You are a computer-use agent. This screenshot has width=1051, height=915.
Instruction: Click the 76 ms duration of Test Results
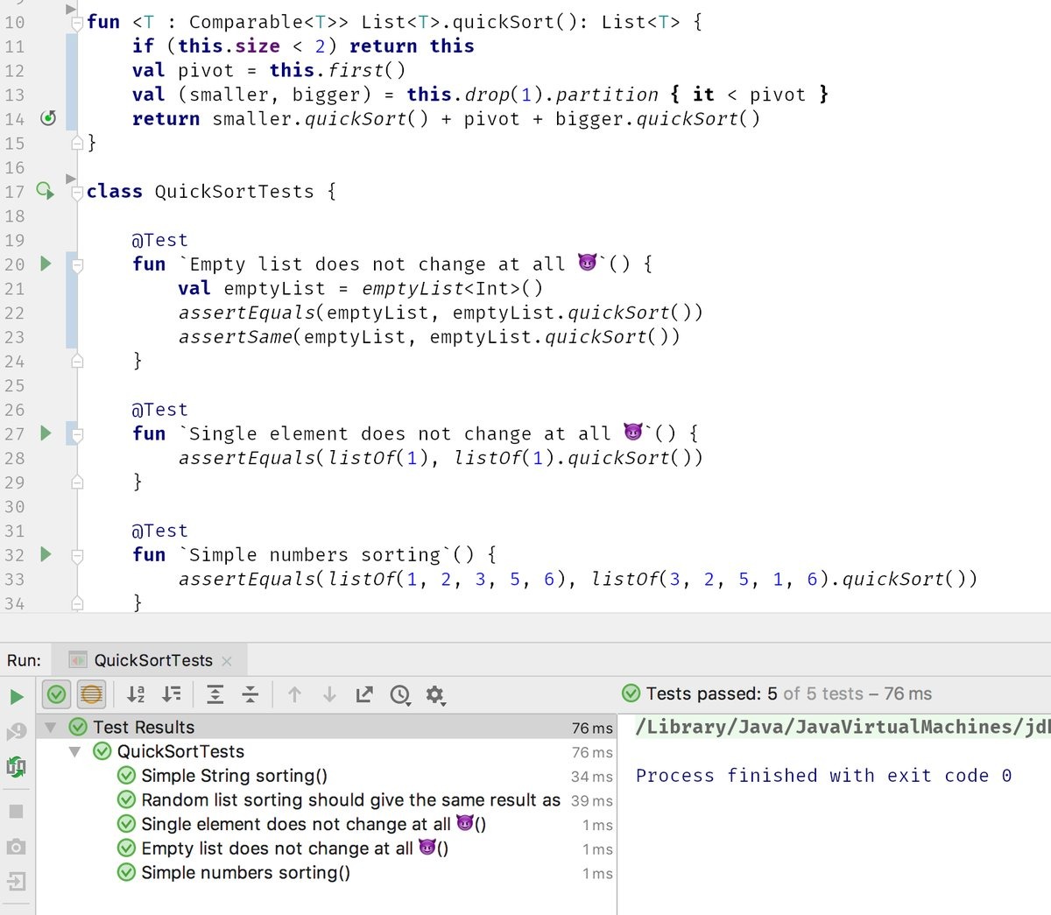coord(592,728)
